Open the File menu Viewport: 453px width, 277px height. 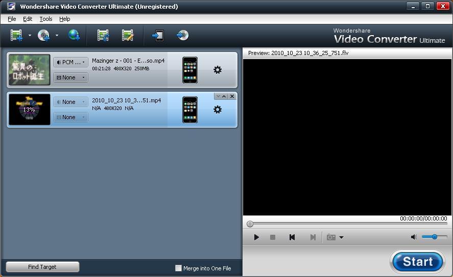click(x=12, y=19)
